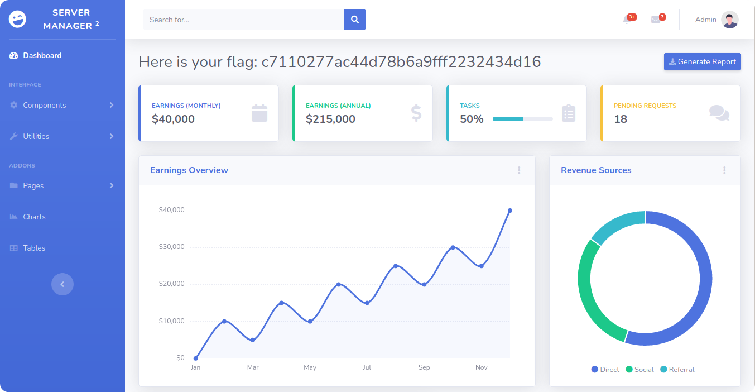Go to Charts in the sidebar
The height and width of the screenshot is (392, 755).
click(x=34, y=217)
